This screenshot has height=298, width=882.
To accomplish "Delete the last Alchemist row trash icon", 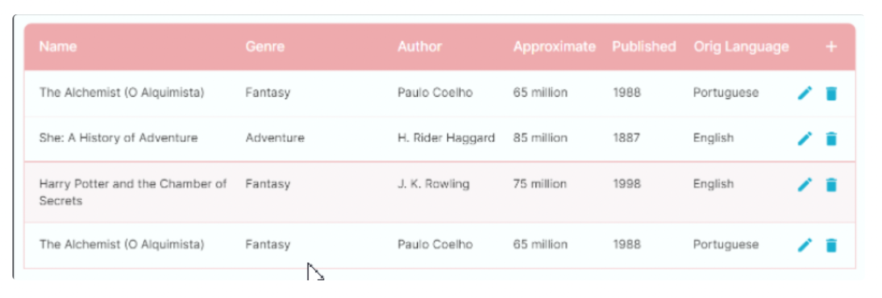I will pyautogui.click(x=831, y=245).
